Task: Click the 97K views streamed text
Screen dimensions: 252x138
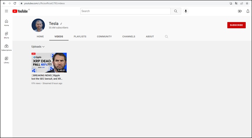Action: 47,83
